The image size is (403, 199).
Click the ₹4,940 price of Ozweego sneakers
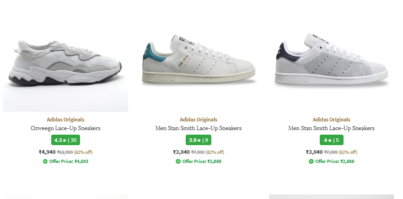[47, 152]
